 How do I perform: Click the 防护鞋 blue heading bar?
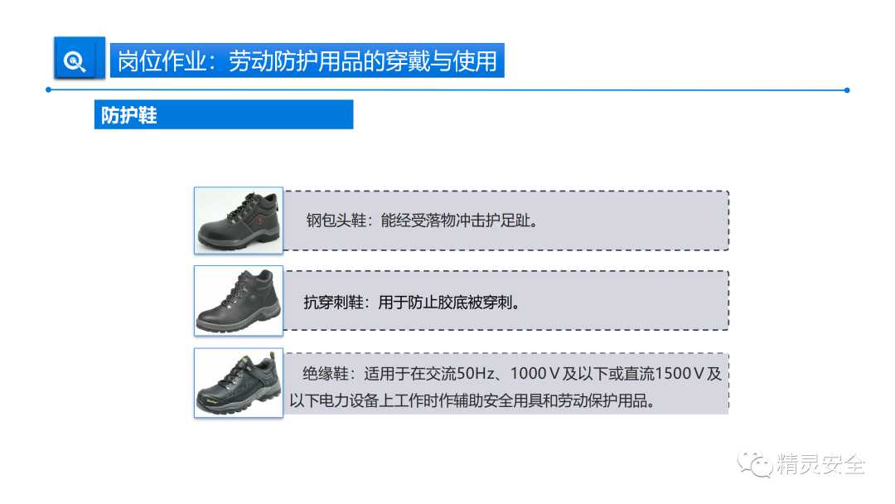coord(224,114)
